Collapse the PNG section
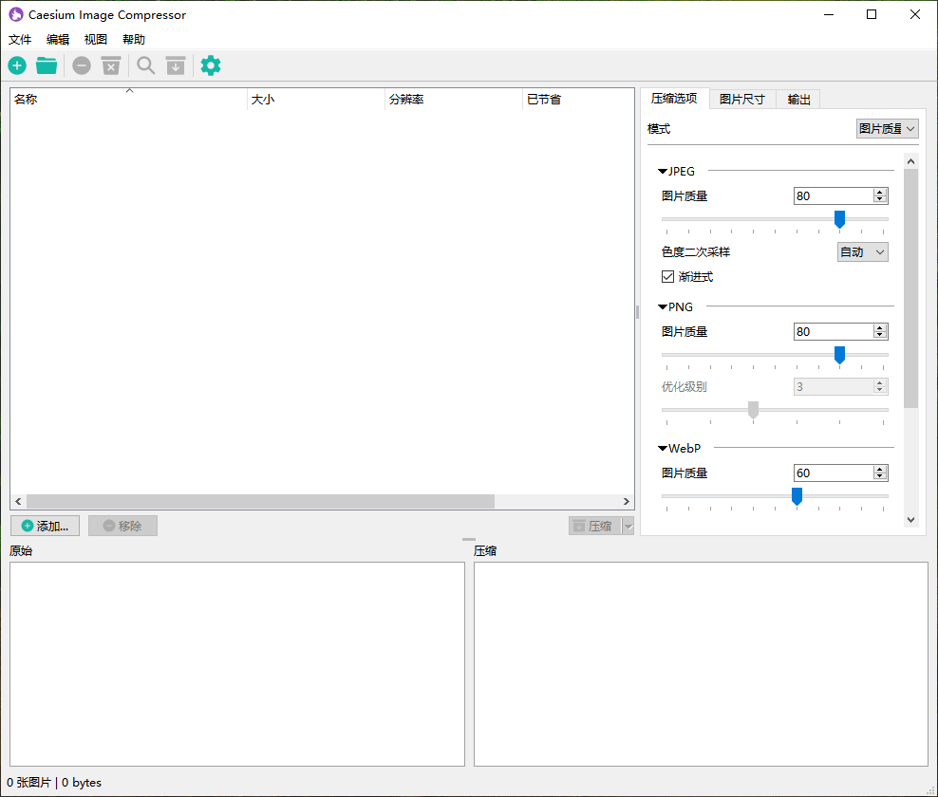The height and width of the screenshot is (797, 938). (x=663, y=307)
